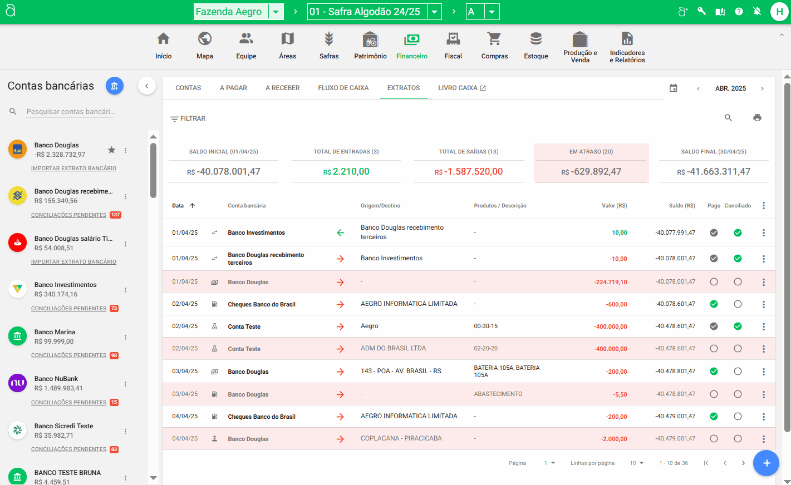This screenshot has height=485, width=791.
Task: Expand the Fazenda Aegro farm dropdown
Action: [276, 12]
